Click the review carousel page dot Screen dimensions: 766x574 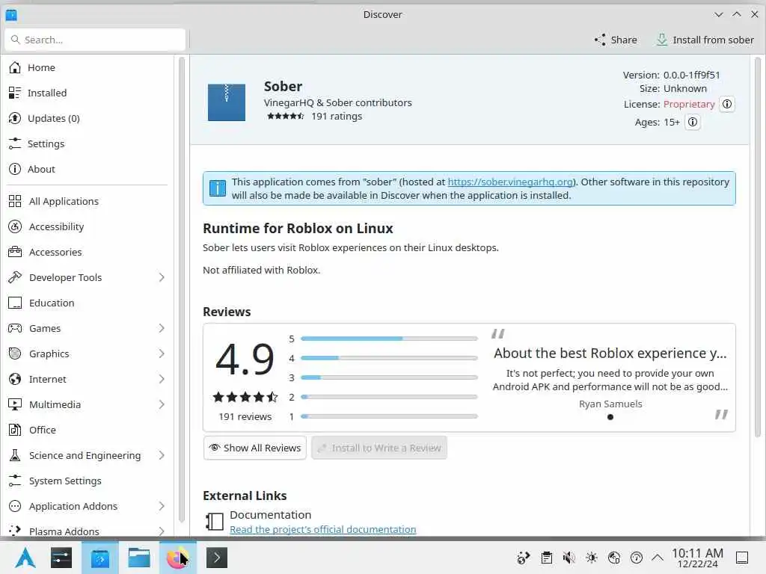coord(610,417)
